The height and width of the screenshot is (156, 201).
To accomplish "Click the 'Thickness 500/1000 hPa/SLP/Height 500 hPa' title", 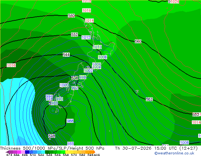I will 52,148.
